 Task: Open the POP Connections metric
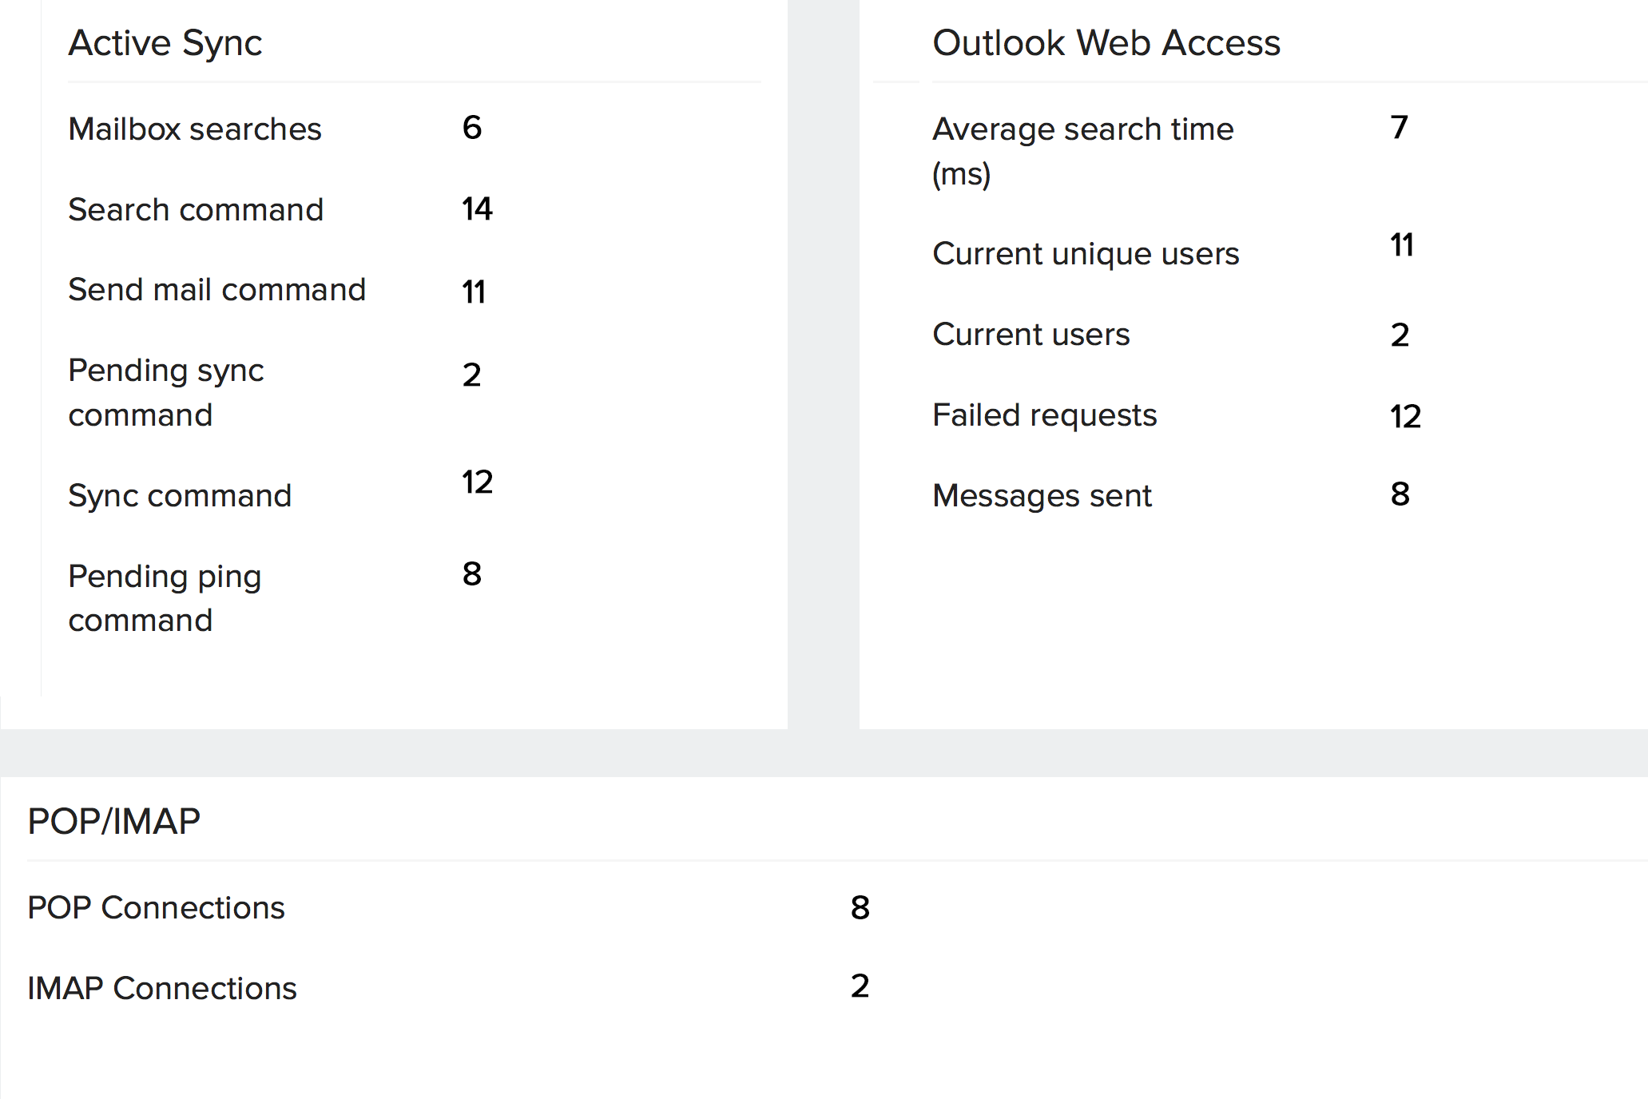click(x=156, y=908)
